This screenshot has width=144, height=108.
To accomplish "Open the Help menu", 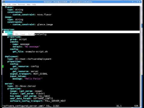I will (34, 4).
